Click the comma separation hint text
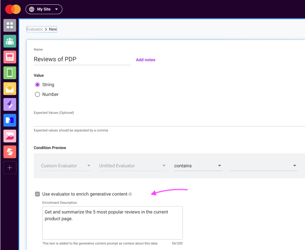 pyautogui.click(x=71, y=130)
